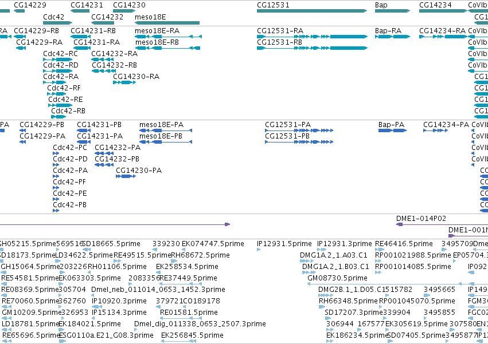Select protein Cdc42-PD
Image resolution: width=488 pixels, height=344 pixels.
click(70, 159)
